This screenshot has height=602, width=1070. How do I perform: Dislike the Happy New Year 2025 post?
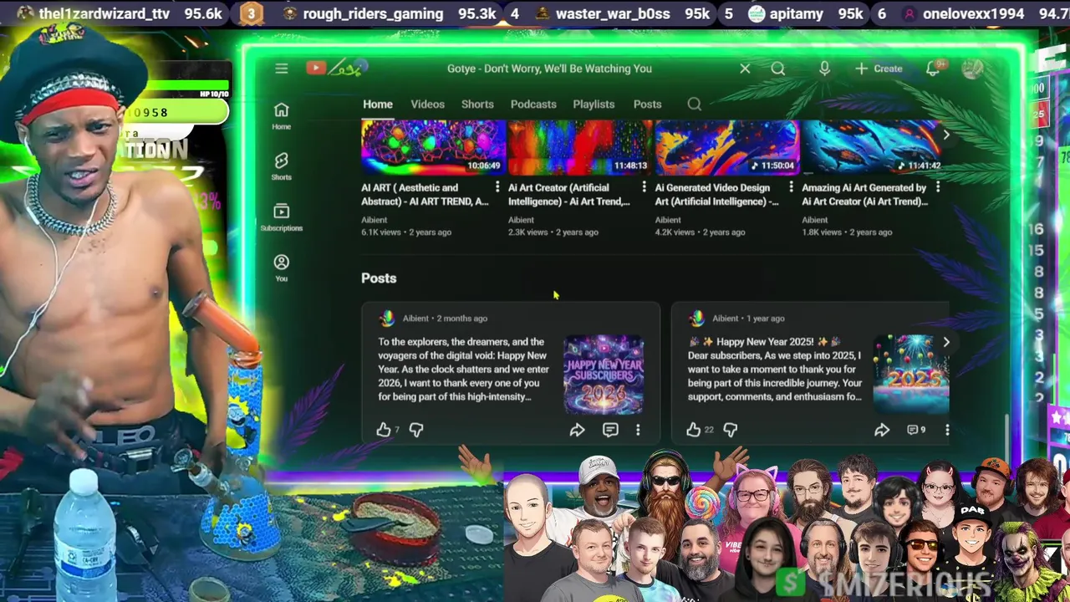(730, 430)
